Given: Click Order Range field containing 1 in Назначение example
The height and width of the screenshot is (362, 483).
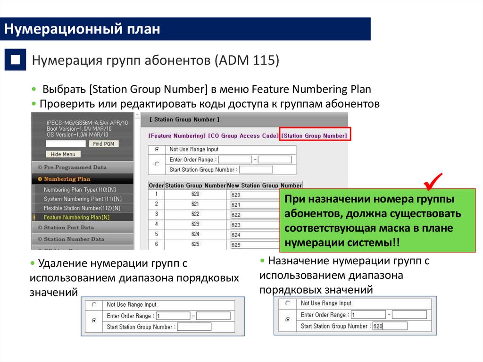Looking at the screenshot, I should tap(368, 315).
